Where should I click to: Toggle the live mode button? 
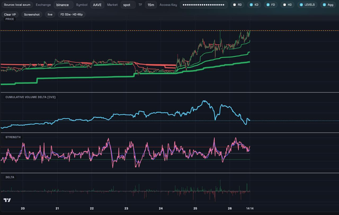click(50, 15)
